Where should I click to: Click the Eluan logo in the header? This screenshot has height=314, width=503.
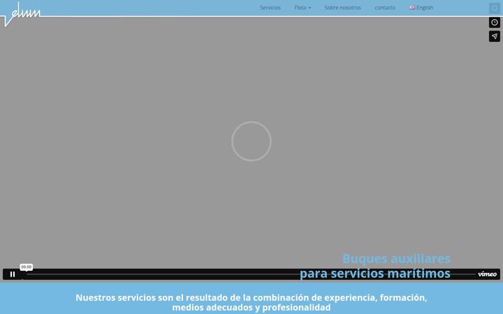click(x=21, y=15)
